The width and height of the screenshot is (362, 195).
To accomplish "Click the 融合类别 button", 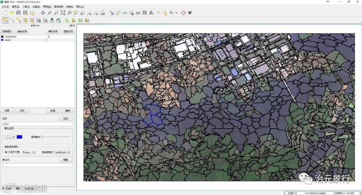I will click(x=22, y=31).
